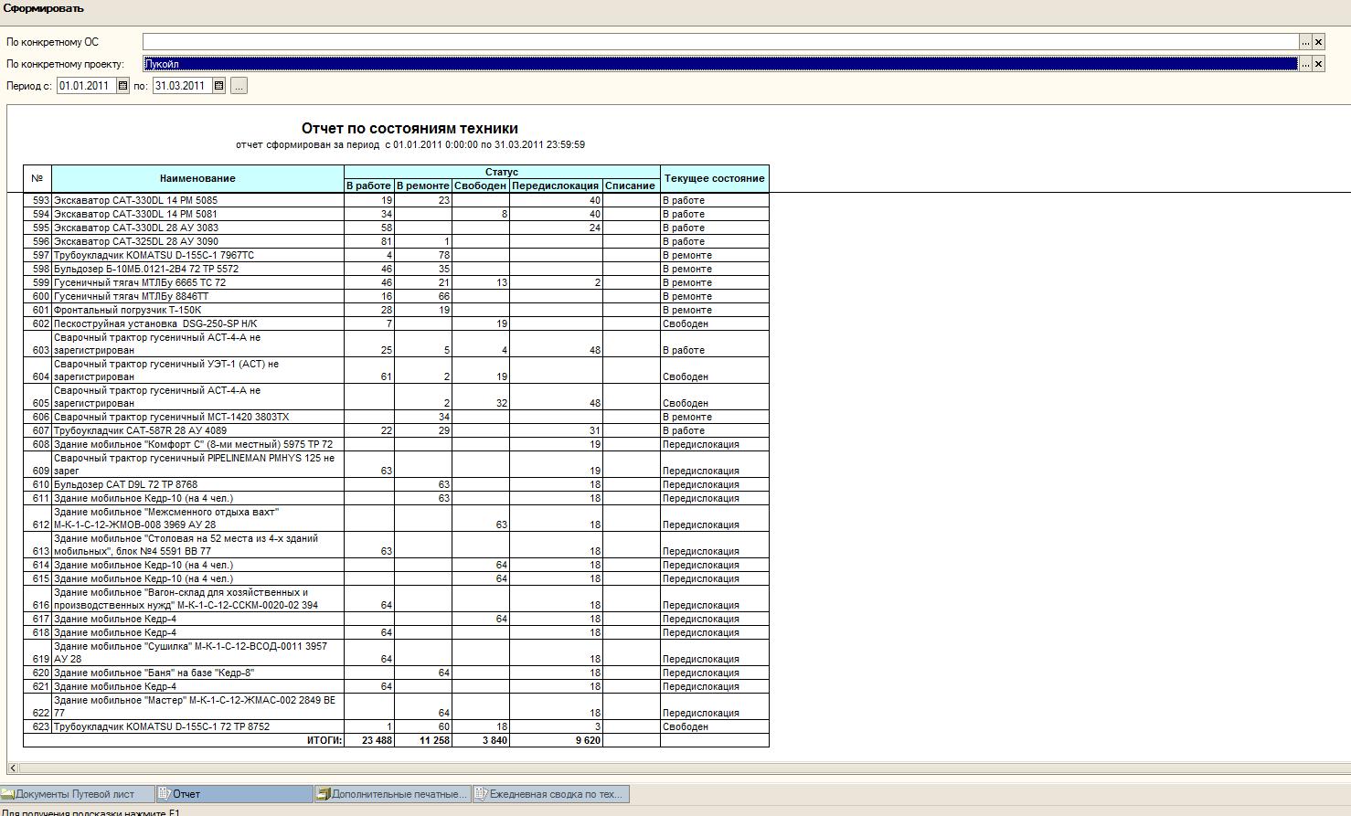This screenshot has height=816, width=1351.
Task: Select row Экскаватор CAT-325DL 28 АУ 3090
Action: point(396,241)
